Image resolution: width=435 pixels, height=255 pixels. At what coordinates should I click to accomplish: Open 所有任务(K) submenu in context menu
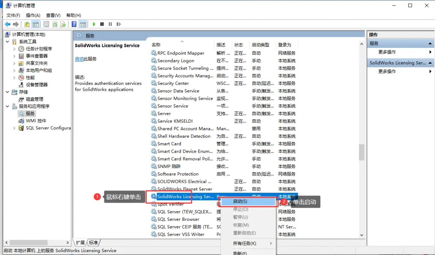coord(248,243)
